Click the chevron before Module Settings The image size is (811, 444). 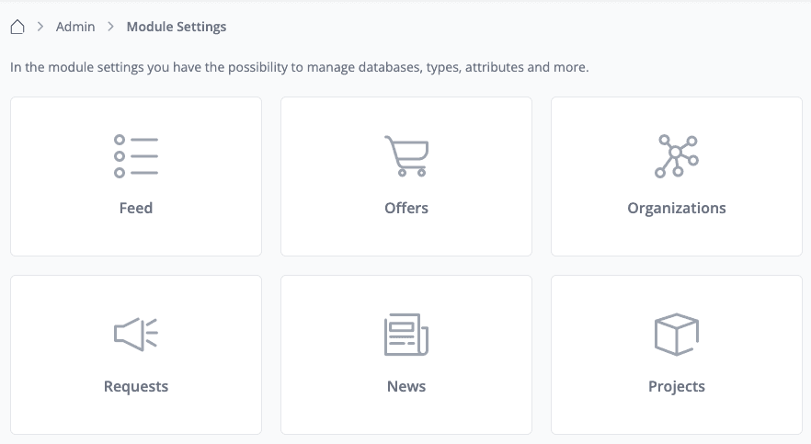coord(110,27)
